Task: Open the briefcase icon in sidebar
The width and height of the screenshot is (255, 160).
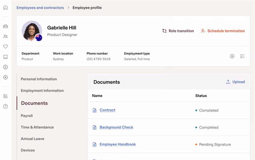Action: pos(5,26)
